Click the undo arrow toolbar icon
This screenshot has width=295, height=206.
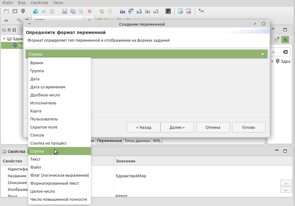point(102,11)
